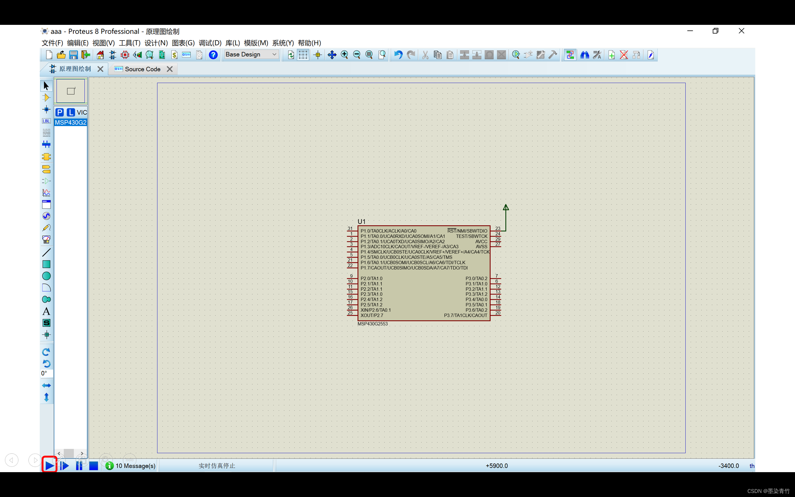Select MSP430G2 in the object selector list

70,122
